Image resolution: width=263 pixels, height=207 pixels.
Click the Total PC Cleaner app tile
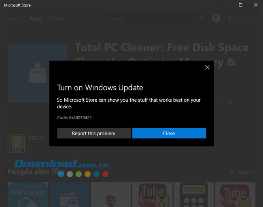[x=37, y=73]
